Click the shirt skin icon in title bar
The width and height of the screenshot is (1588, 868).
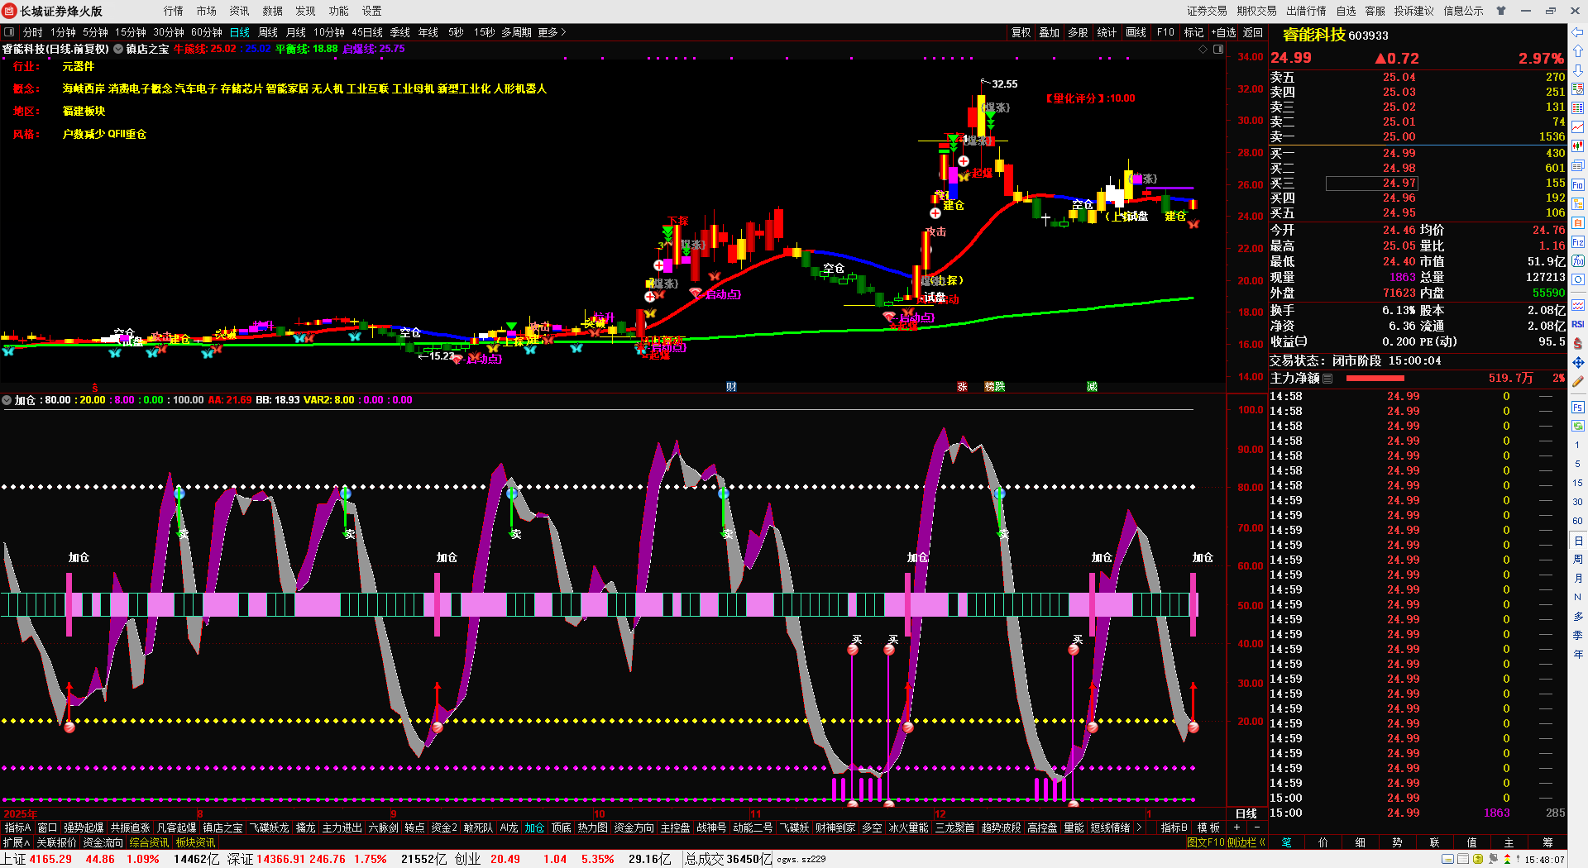pyautogui.click(x=1501, y=11)
